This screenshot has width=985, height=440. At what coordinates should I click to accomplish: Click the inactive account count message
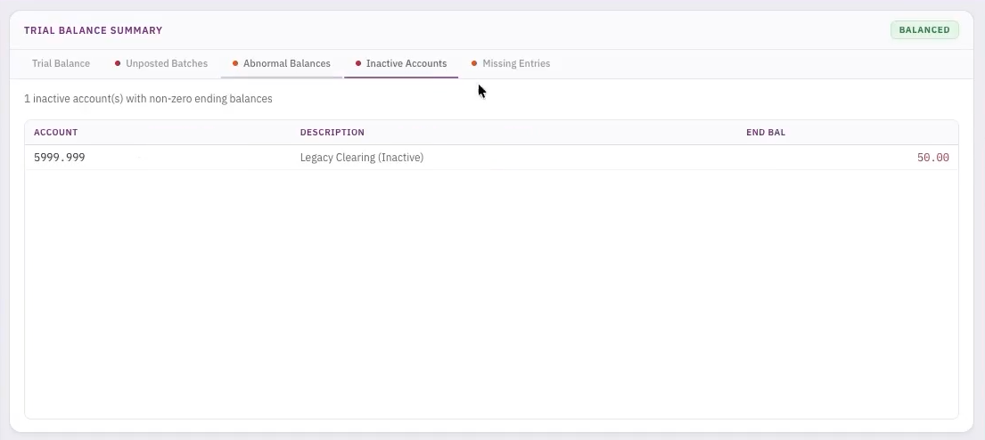[x=148, y=99]
